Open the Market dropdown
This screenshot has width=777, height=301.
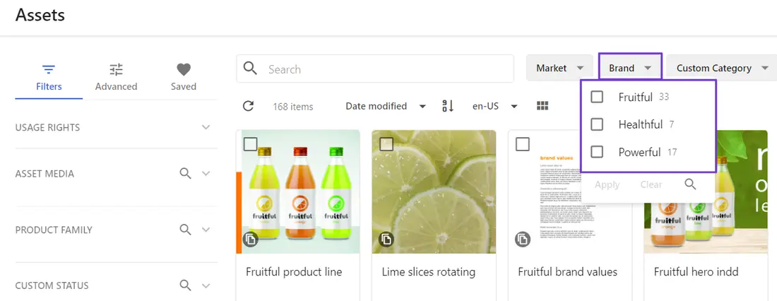point(559,68)
